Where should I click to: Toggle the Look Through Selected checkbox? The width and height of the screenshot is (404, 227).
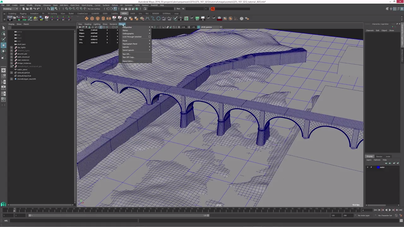(x=150, y=37)
